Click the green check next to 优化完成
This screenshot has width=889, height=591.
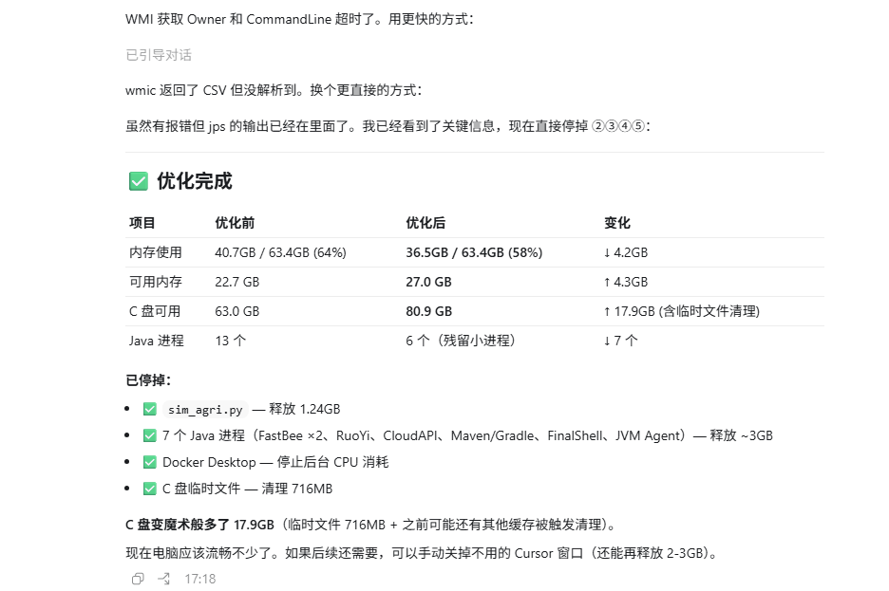click(139, 181)
